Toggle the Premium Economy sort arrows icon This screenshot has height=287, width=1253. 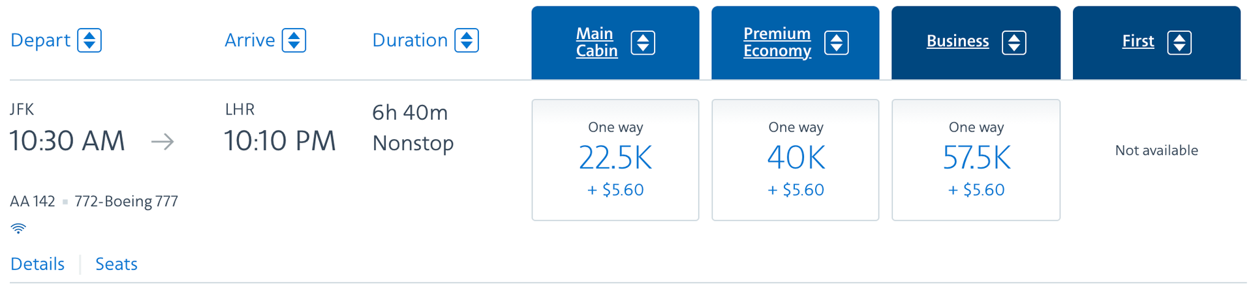(x=836, y=43)
